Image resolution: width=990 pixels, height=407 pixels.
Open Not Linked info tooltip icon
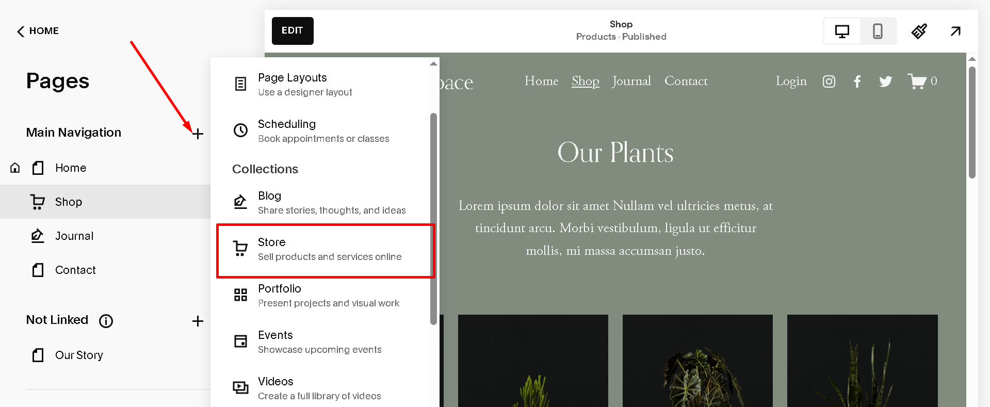pos(106,321)
